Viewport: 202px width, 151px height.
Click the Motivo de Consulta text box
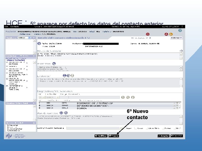click(108, 56)
